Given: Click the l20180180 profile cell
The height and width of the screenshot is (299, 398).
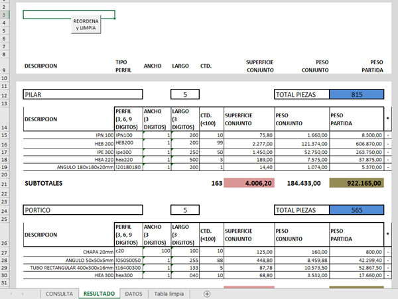Looking at the screenshot, I should pos(129,167).
